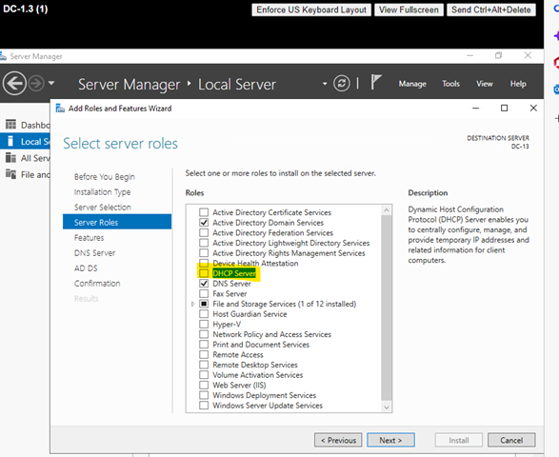Check Volume Activation Services checkbox

click(204, 375)
